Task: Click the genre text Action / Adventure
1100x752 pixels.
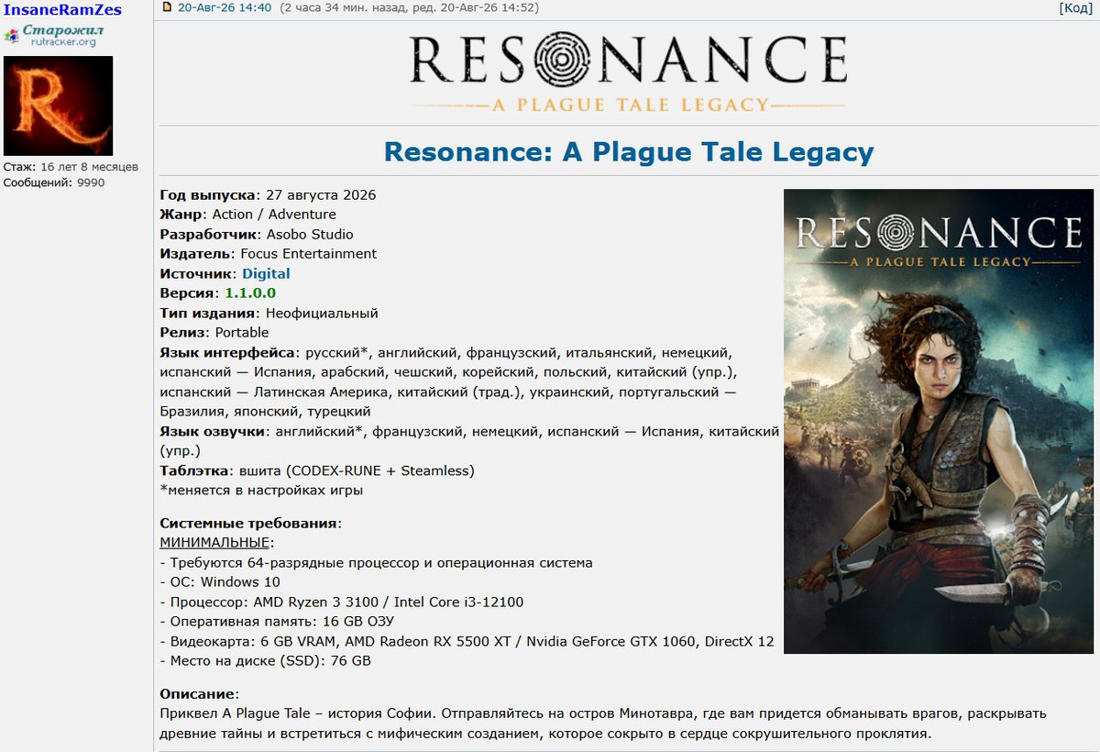Action: point(274,215)
